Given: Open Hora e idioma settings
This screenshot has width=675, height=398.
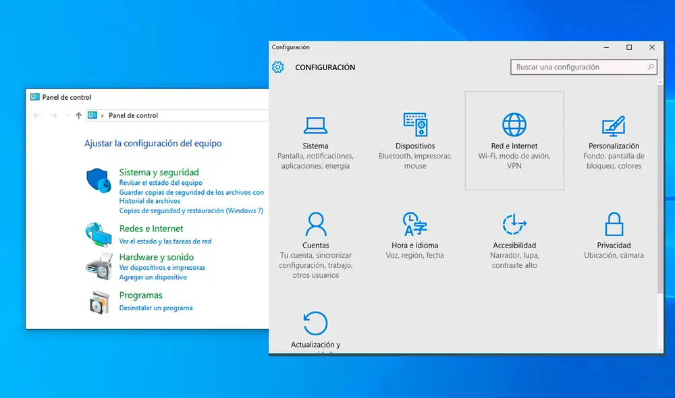Looking at the screenshot, I should tap(414, 229).
